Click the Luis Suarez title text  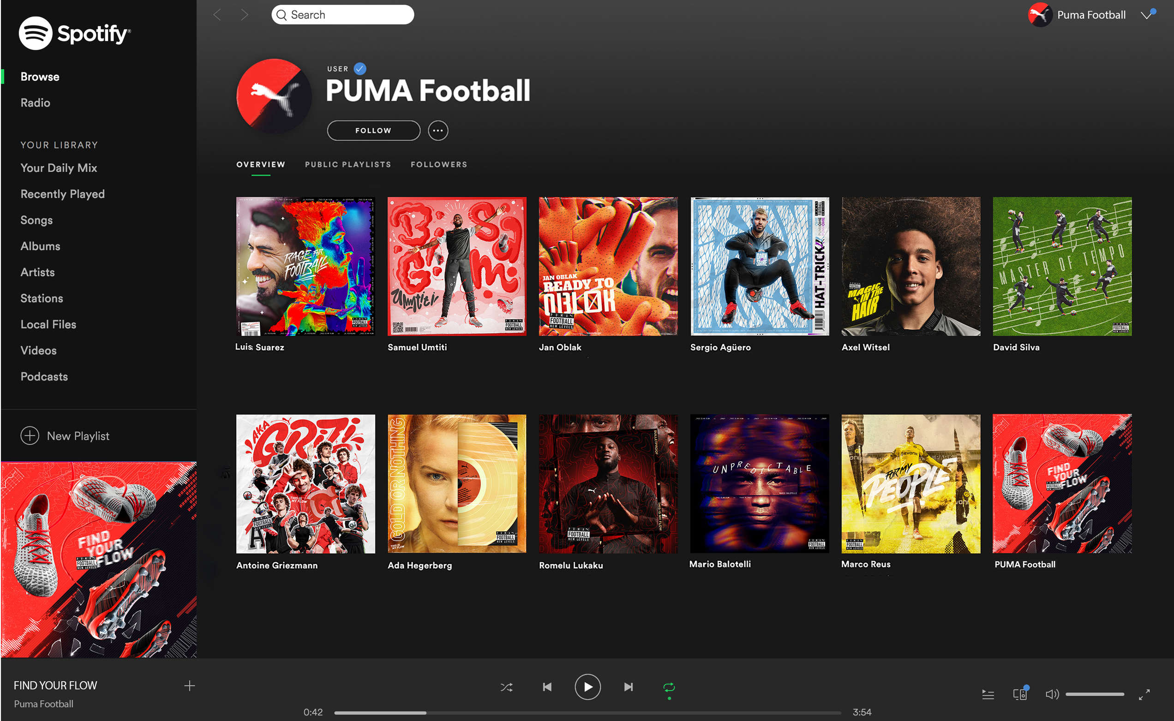259,347
